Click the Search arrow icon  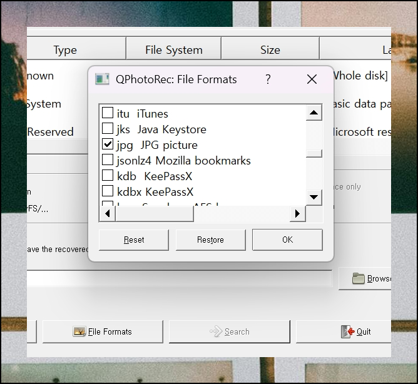tap(216, 331)
